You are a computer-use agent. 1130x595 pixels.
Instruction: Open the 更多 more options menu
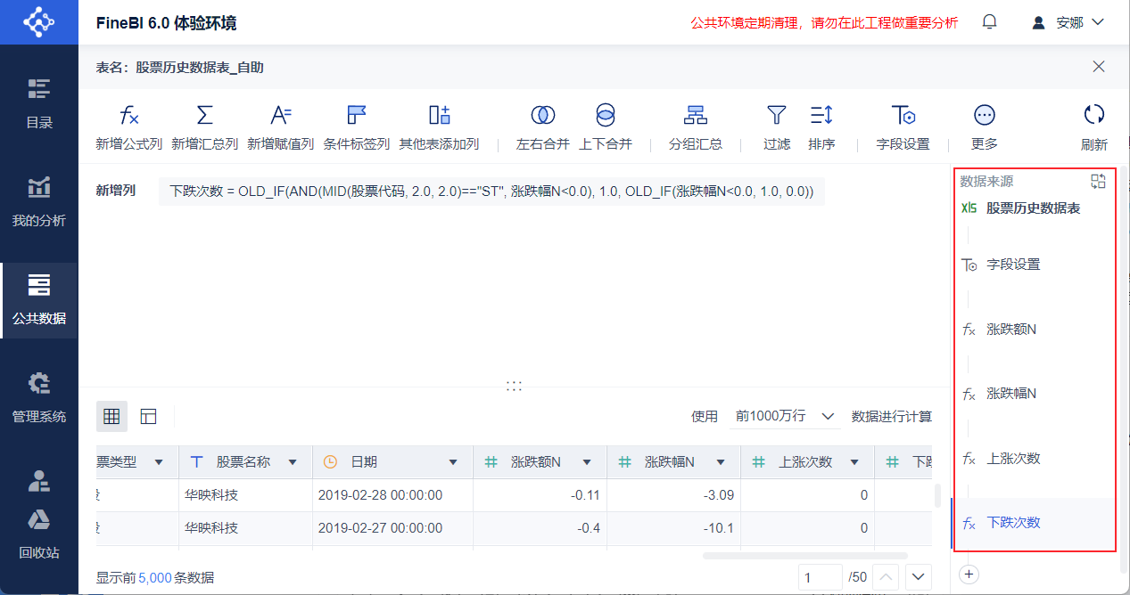985,128
